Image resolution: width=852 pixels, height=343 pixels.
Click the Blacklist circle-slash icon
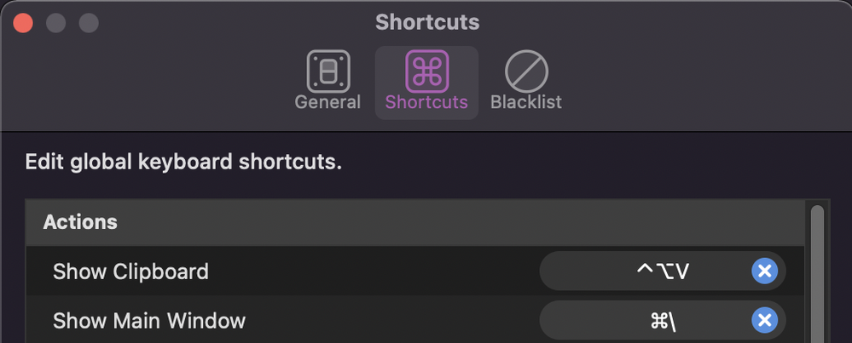(525, 71)
